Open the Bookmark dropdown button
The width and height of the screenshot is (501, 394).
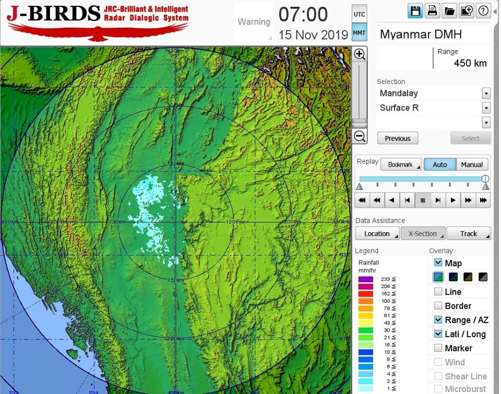[400, 165]
